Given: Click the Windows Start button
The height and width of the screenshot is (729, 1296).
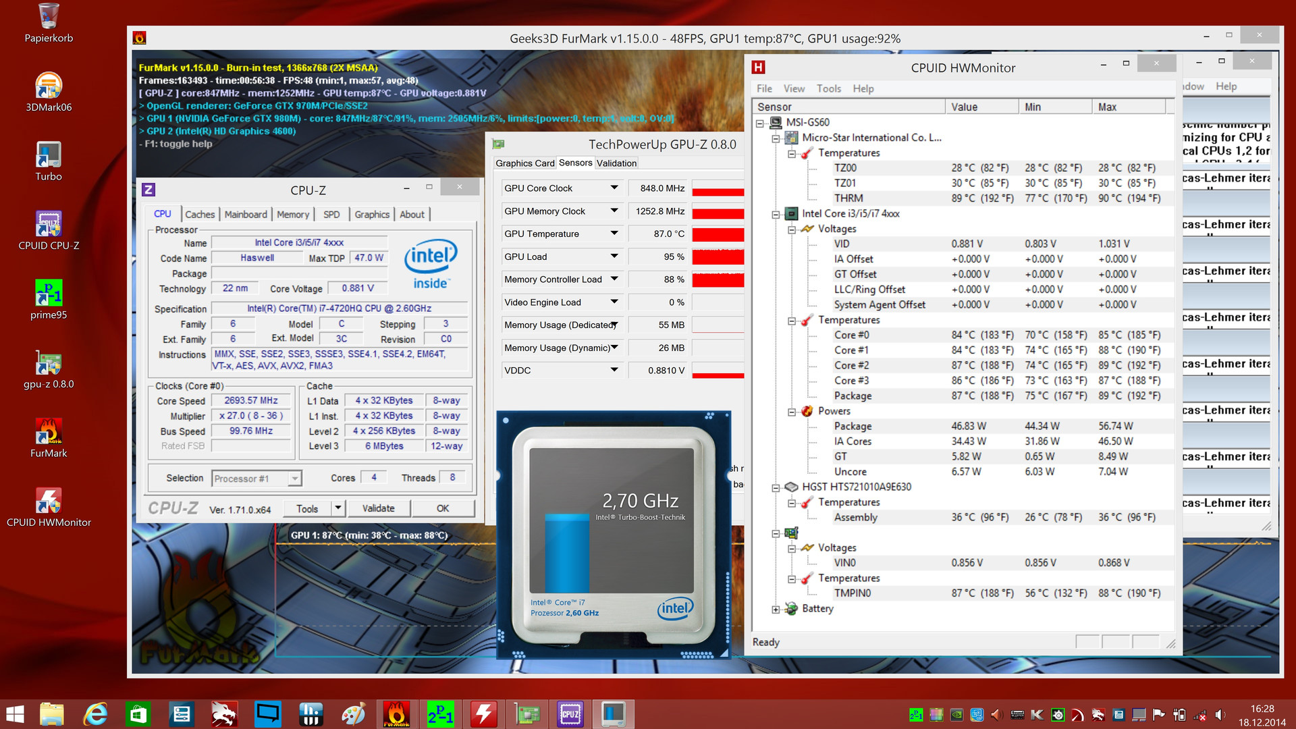Looking at the screenshot, I should (15, 714).
